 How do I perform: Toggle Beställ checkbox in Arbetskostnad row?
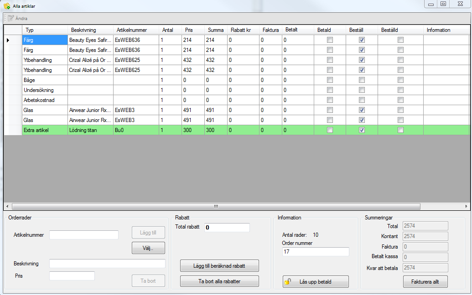362,100
